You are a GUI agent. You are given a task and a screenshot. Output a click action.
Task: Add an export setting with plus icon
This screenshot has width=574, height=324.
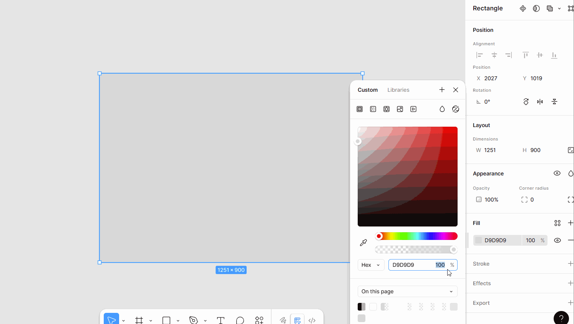tap(571, 303)
